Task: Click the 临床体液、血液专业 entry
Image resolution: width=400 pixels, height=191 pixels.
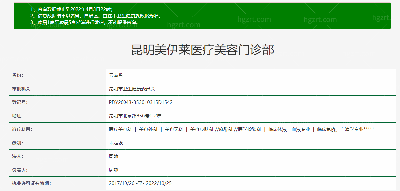Action: [289, 129]
